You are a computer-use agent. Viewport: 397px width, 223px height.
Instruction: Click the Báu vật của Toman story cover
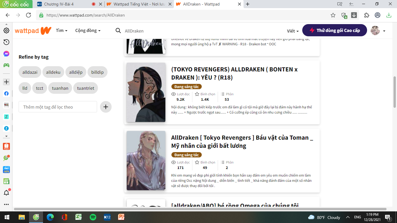pos(146,161)
